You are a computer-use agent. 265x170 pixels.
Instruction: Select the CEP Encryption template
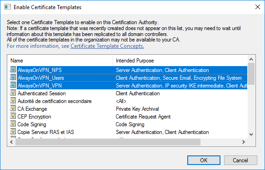click(x=34, y=117)
